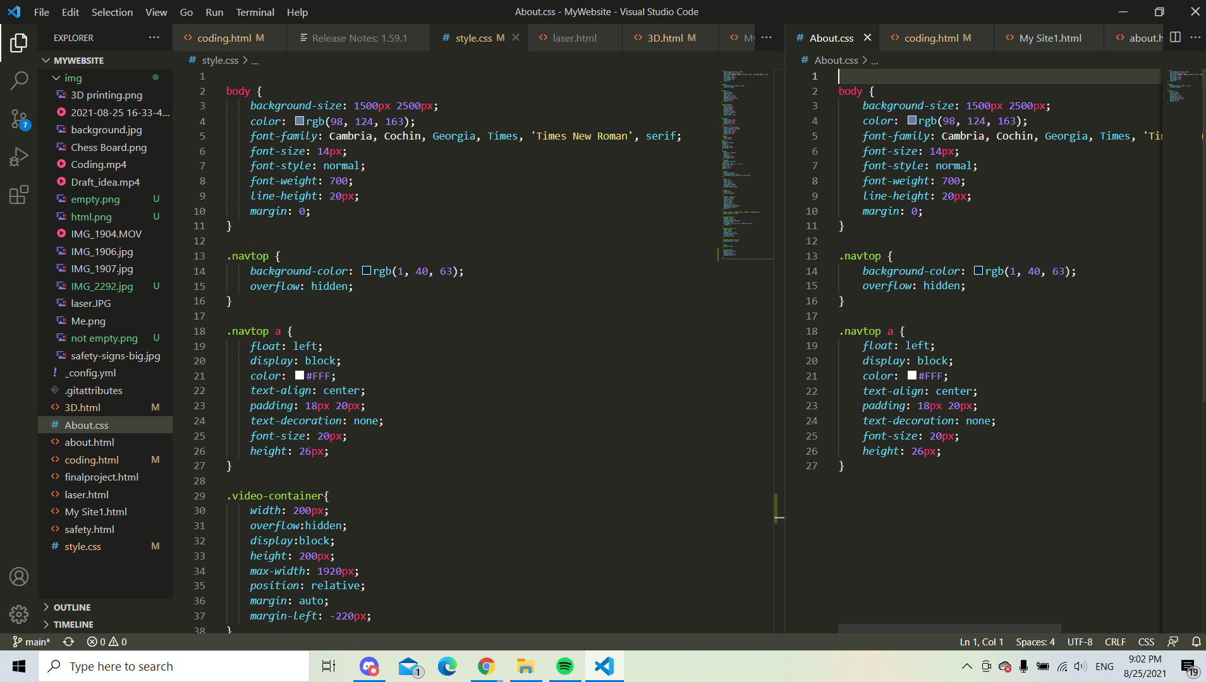
Task: Open the Run menu
Action: point(214,12)
